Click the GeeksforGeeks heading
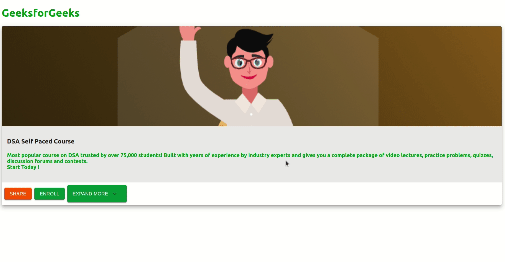505x262 pixels. point(41,13)
